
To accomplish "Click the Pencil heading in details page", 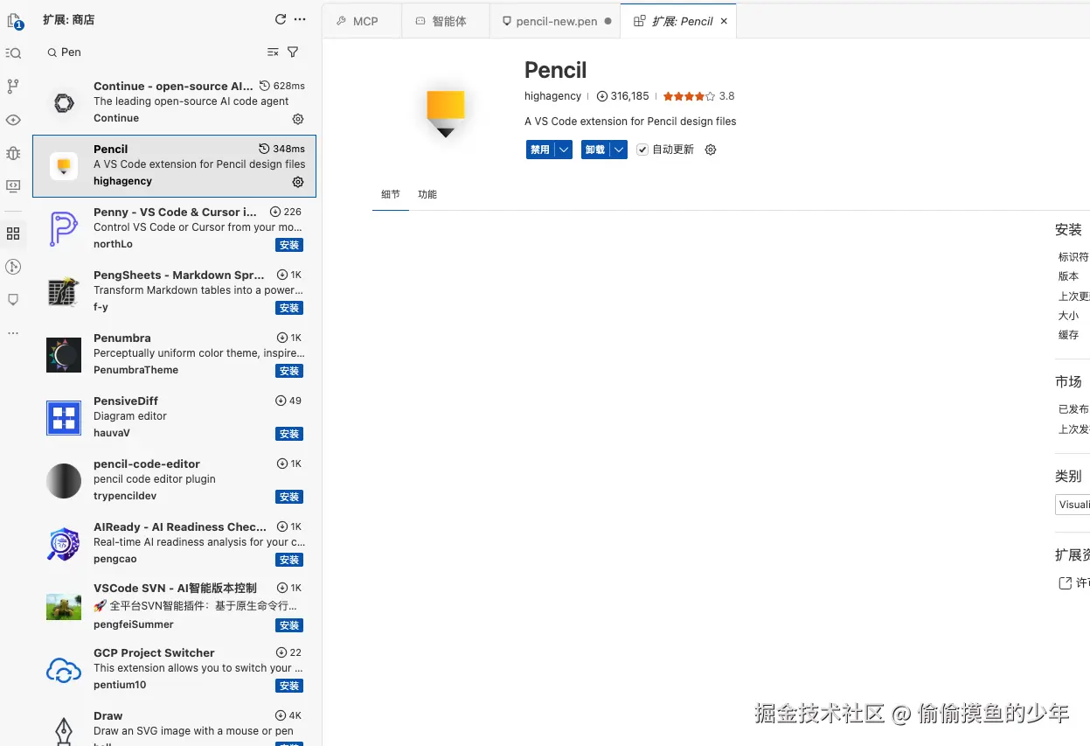I will point(556,70).
